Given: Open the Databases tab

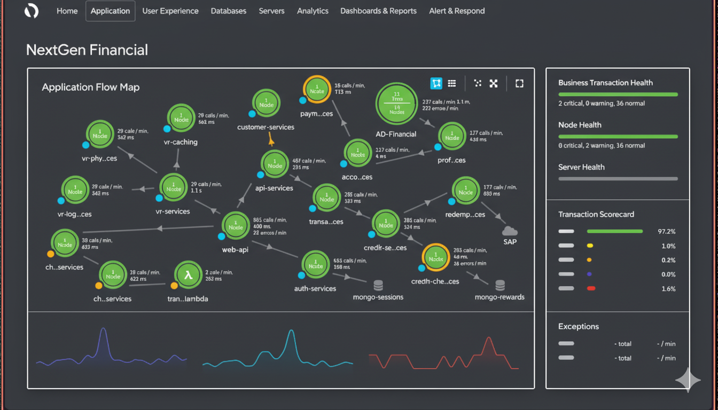Looking at the screenshot, I should pos(229,11).
